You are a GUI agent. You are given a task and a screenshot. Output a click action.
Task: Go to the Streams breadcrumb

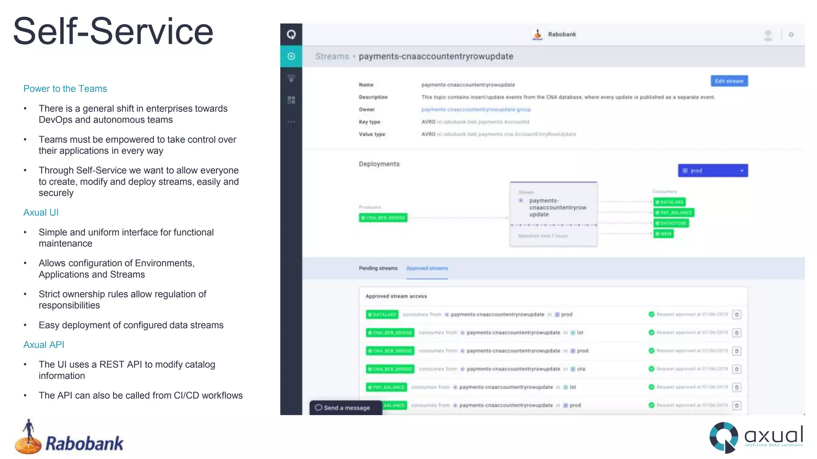[332, 57]
